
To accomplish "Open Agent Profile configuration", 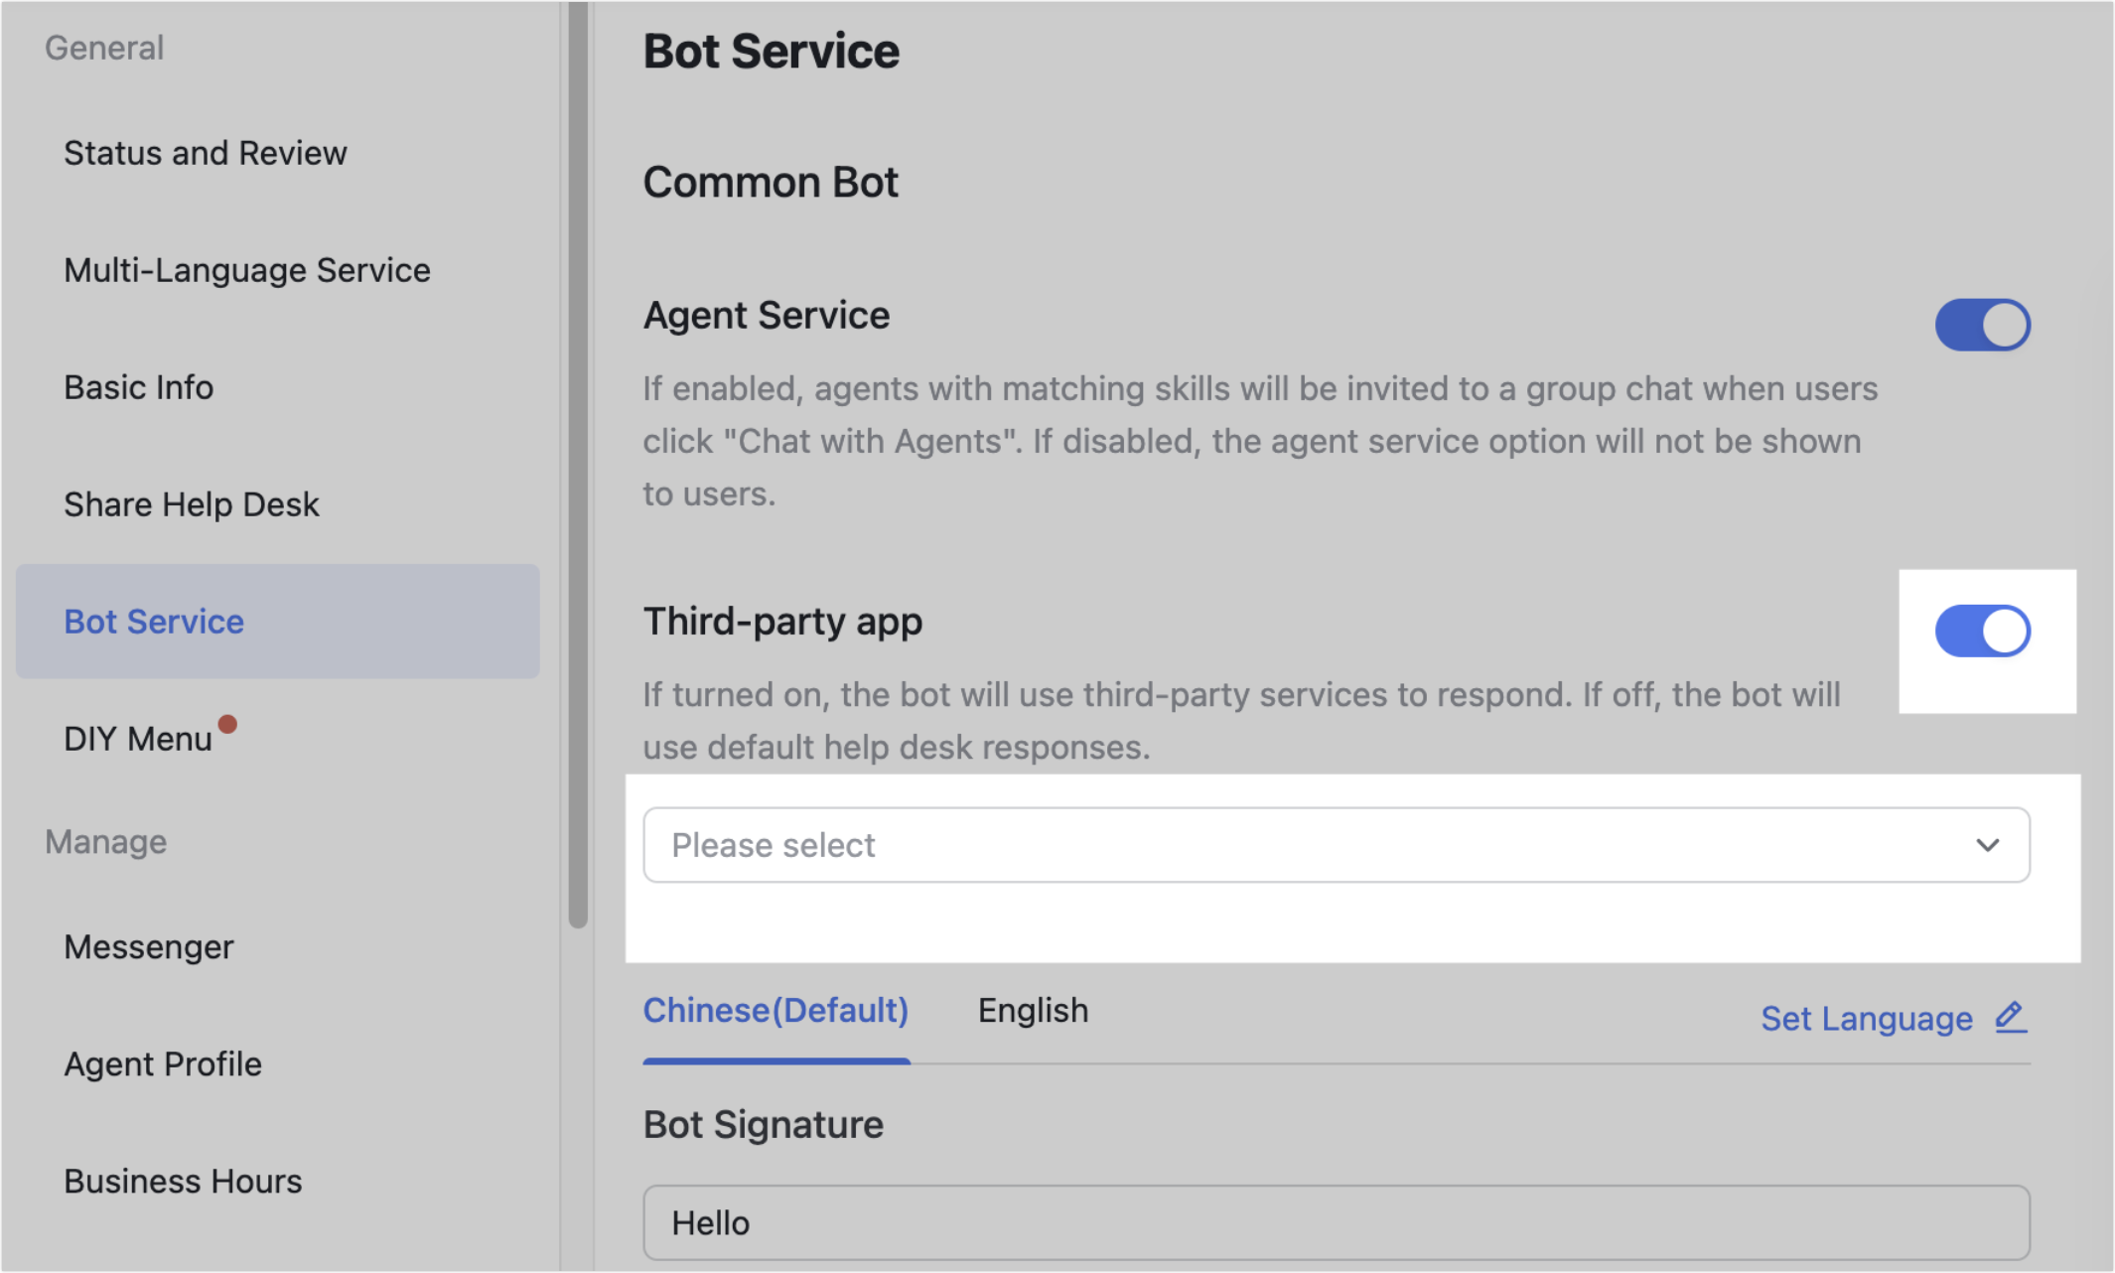I will tap(163, 1063).
